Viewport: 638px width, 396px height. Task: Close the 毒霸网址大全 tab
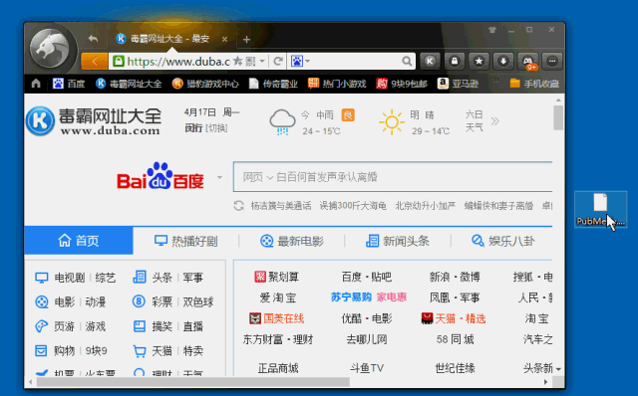coord(224,39)
